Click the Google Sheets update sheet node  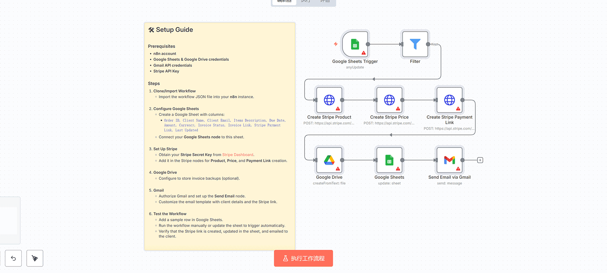point(389,160)
